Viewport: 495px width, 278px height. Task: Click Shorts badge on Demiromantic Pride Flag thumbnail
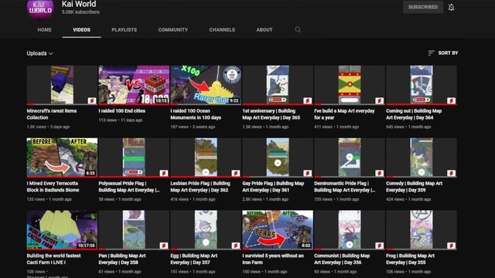[379, 173]
